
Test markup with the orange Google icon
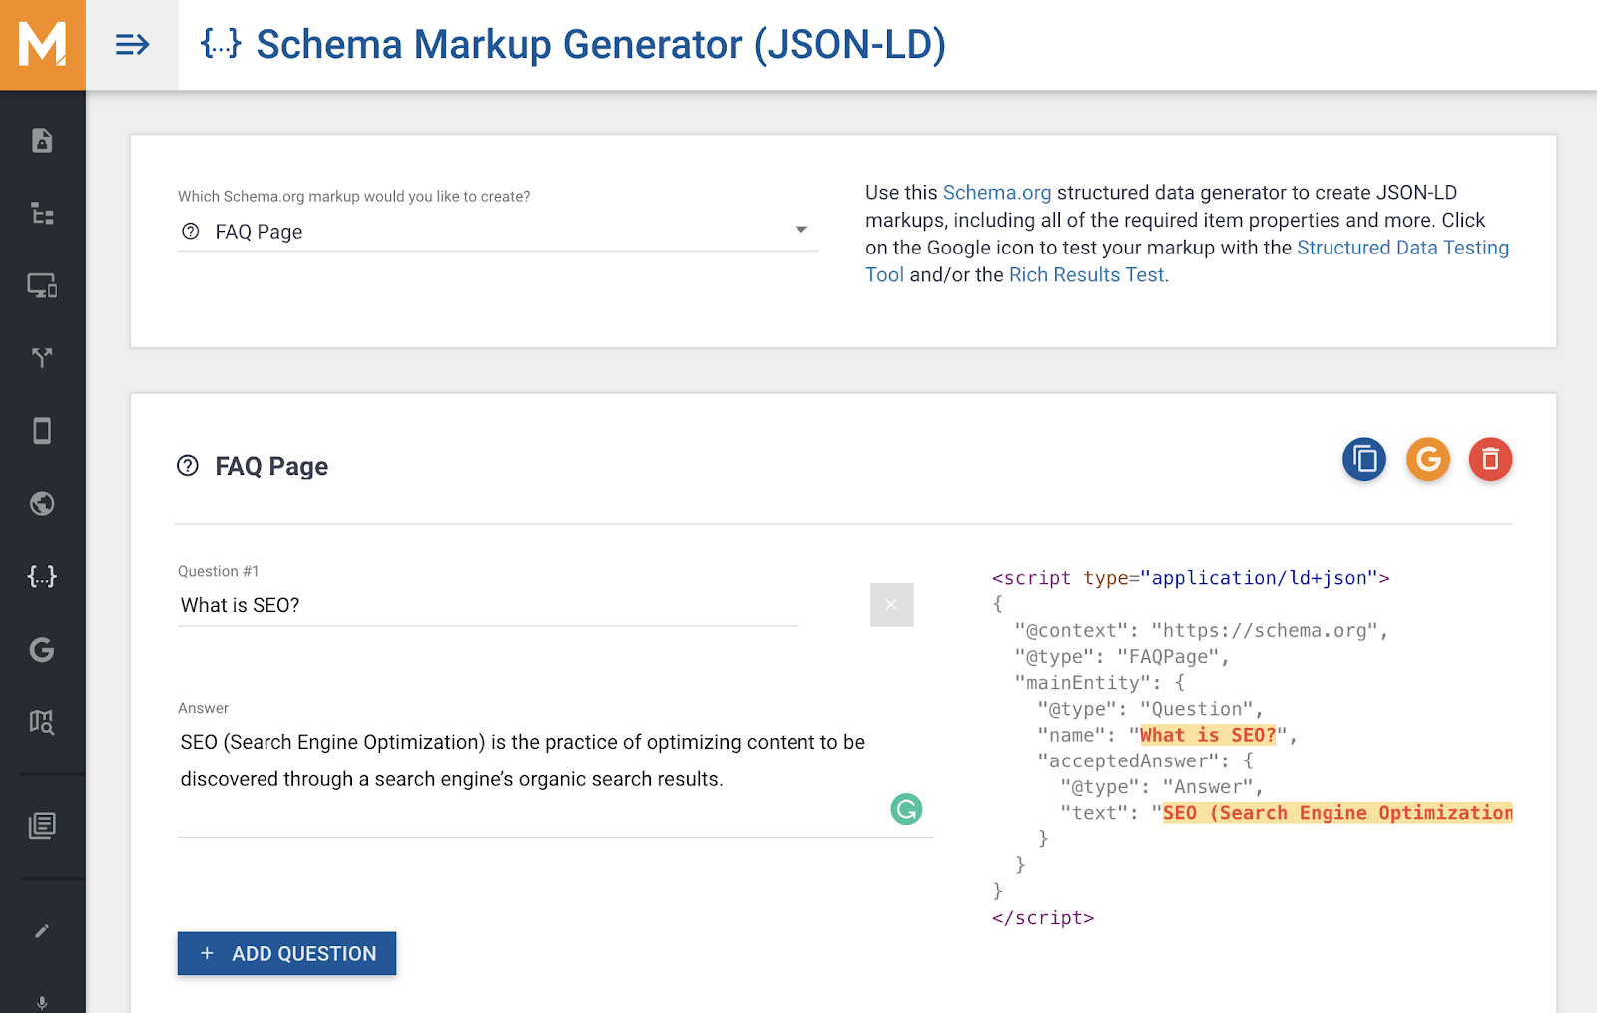coord(1427,459)
